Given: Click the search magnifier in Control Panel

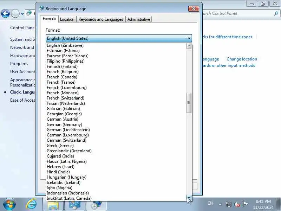Looking at the screenshot, I should 276,13.
